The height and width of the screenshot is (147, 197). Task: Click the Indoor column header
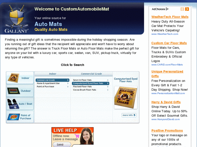pyautogui.click(x=53, y=74)
